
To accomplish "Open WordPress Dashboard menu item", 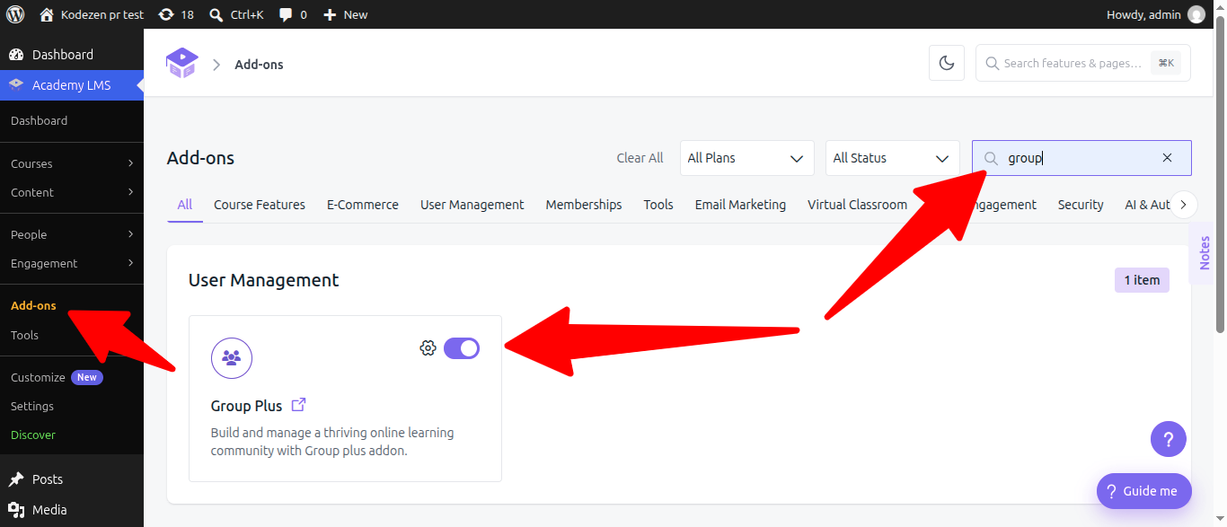I will tap(72, 55).
